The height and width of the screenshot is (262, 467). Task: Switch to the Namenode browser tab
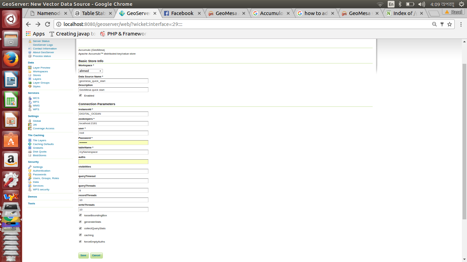pos(49,13)
